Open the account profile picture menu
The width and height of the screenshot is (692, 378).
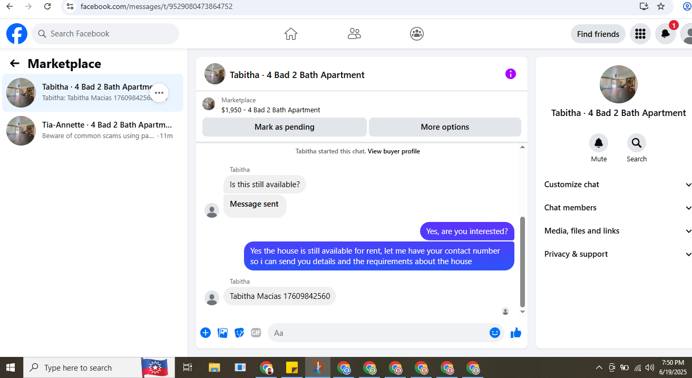[687, 34]
